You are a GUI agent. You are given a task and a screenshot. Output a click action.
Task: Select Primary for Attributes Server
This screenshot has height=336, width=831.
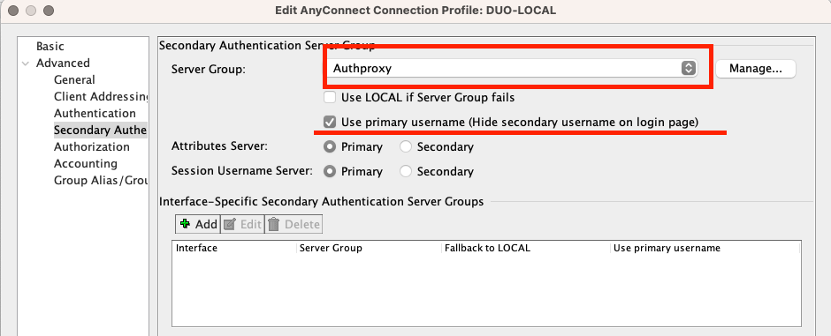tap(330, 147)
